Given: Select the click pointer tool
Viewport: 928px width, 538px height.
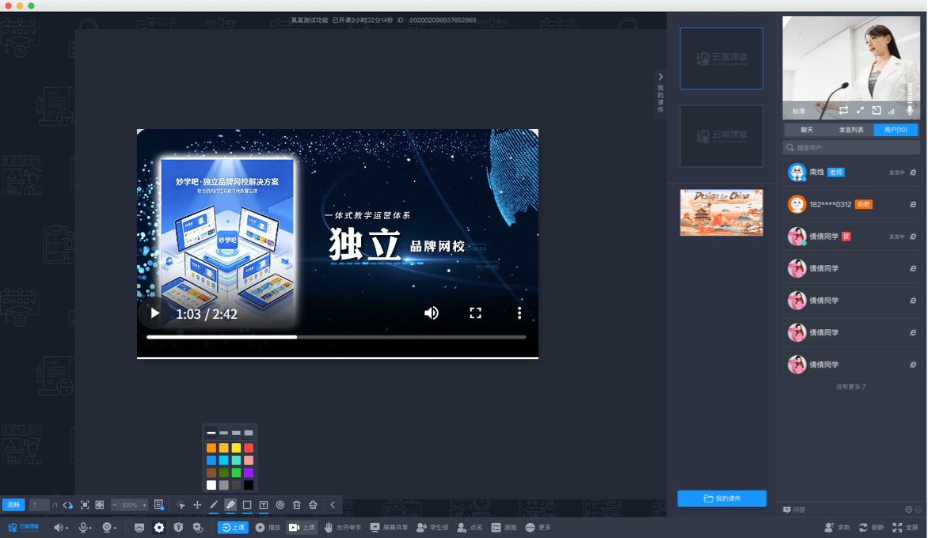Looking at the screenshot, I should click(181, 505).
